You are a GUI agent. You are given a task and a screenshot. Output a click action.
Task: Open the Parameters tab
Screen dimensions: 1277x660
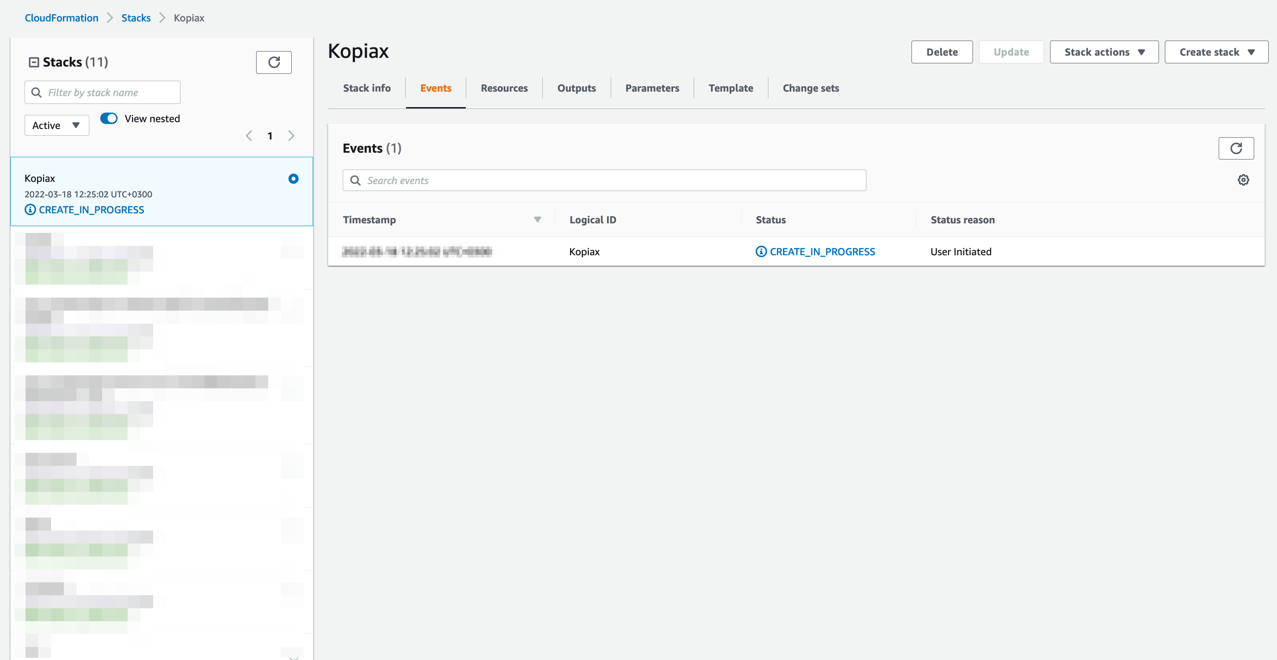652,88
